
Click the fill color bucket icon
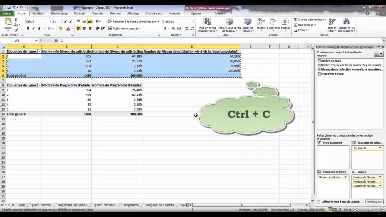pos(60,28)
